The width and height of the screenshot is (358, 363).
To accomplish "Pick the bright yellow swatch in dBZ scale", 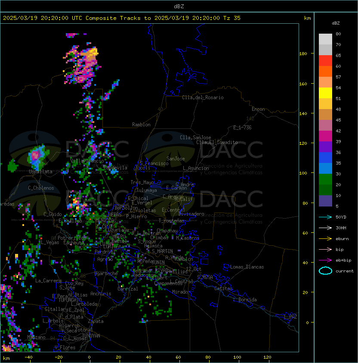I will coord(325,93).
